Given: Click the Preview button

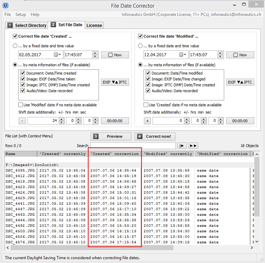Looking at the screenshot, I should tap(111, 136).
